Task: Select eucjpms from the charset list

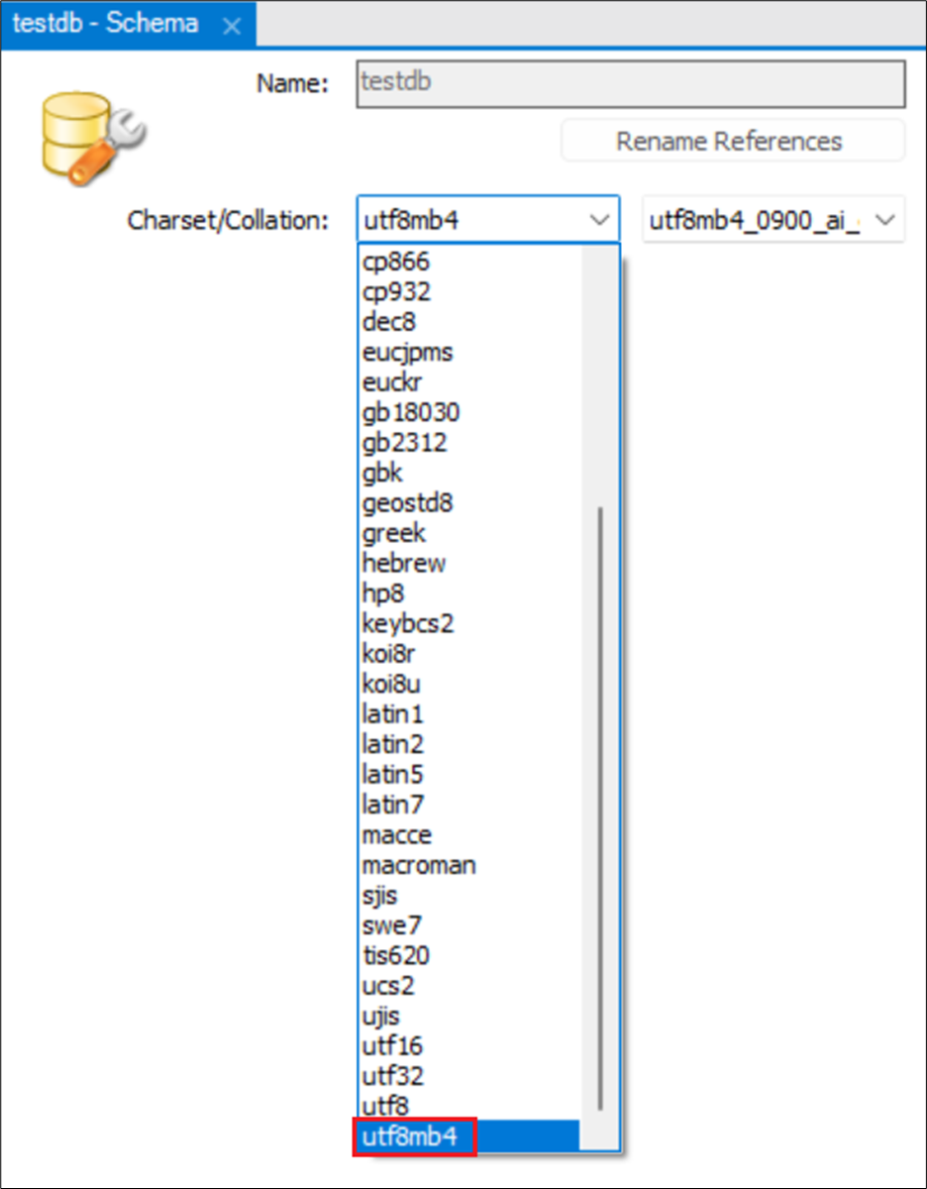Action: 467,353
